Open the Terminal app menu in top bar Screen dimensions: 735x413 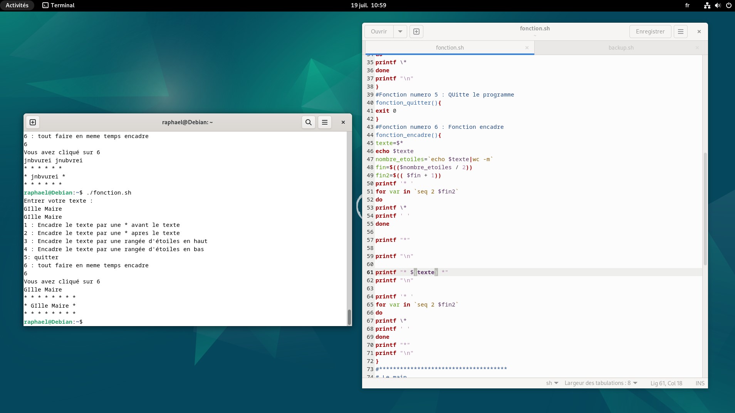pos(59,5)
